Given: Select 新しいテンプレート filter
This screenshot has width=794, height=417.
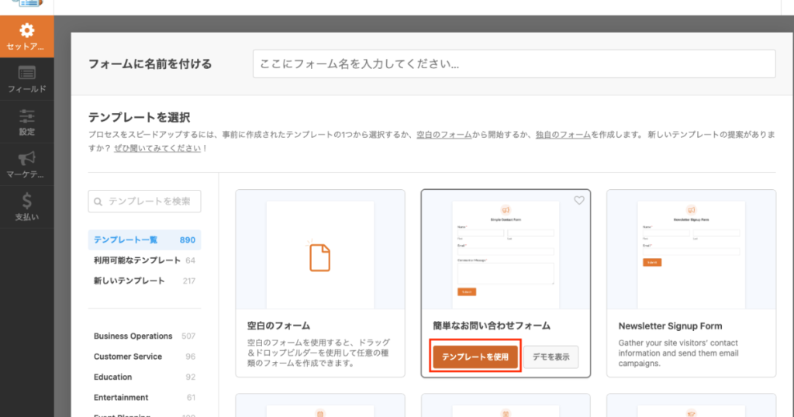Looking at the screenshot, I should tap(129, 281).
